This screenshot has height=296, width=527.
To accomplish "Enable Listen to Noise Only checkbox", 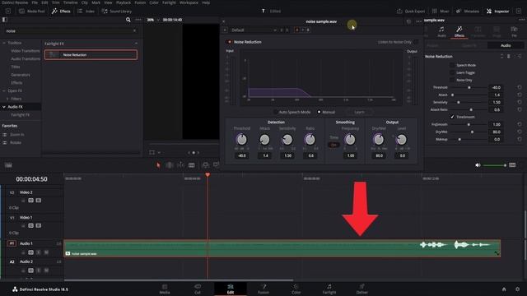I will tap(416, 42).
